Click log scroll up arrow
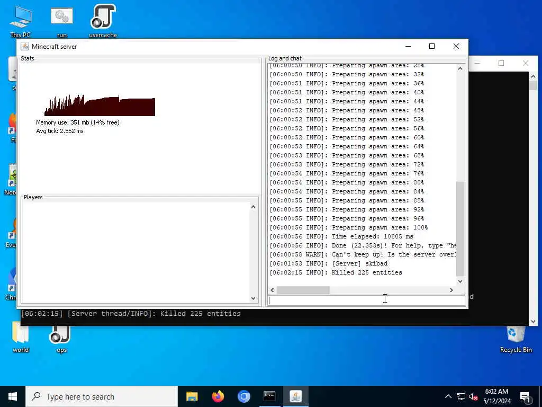 pyautogui.click(x=460, y=68)
